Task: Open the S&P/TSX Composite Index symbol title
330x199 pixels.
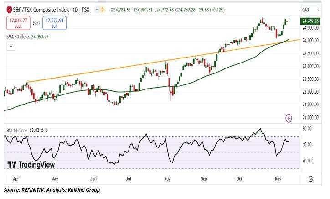Action: click(x=51, y=10)
